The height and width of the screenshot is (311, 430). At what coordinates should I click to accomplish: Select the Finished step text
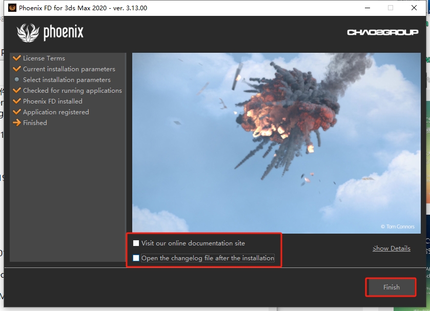tap(35, 122)
